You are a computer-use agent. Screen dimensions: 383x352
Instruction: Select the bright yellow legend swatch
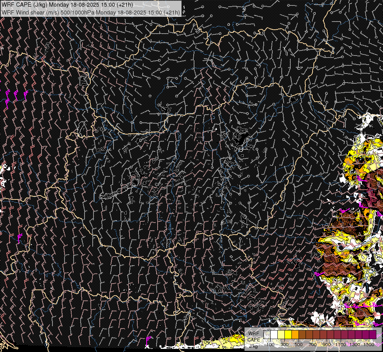click(x=288, y=335)
